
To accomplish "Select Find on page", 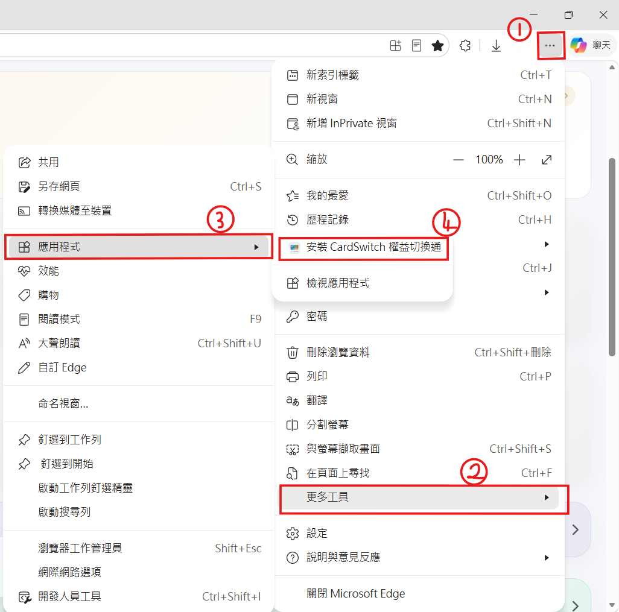I will [x=419, y=473].
